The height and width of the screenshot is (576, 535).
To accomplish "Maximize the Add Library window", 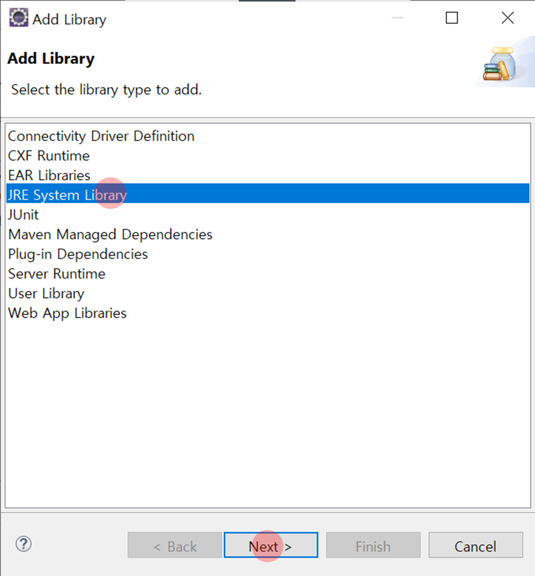I will point(452,17).
